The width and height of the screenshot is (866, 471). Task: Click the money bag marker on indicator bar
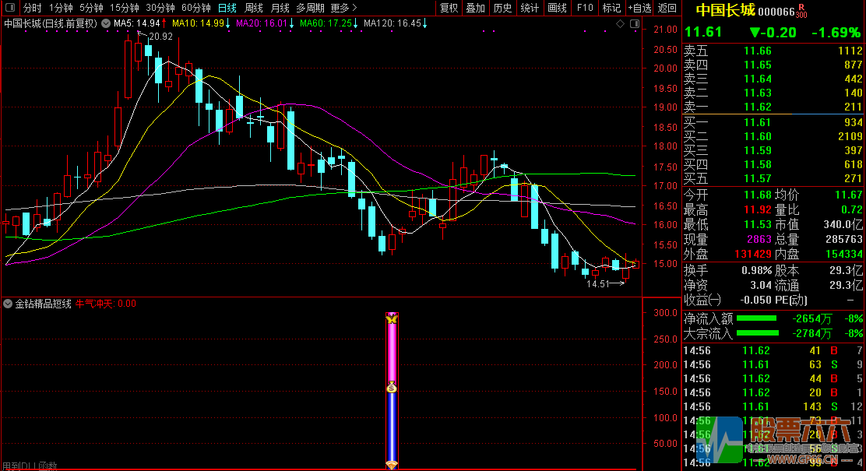[x=392, y=387]
